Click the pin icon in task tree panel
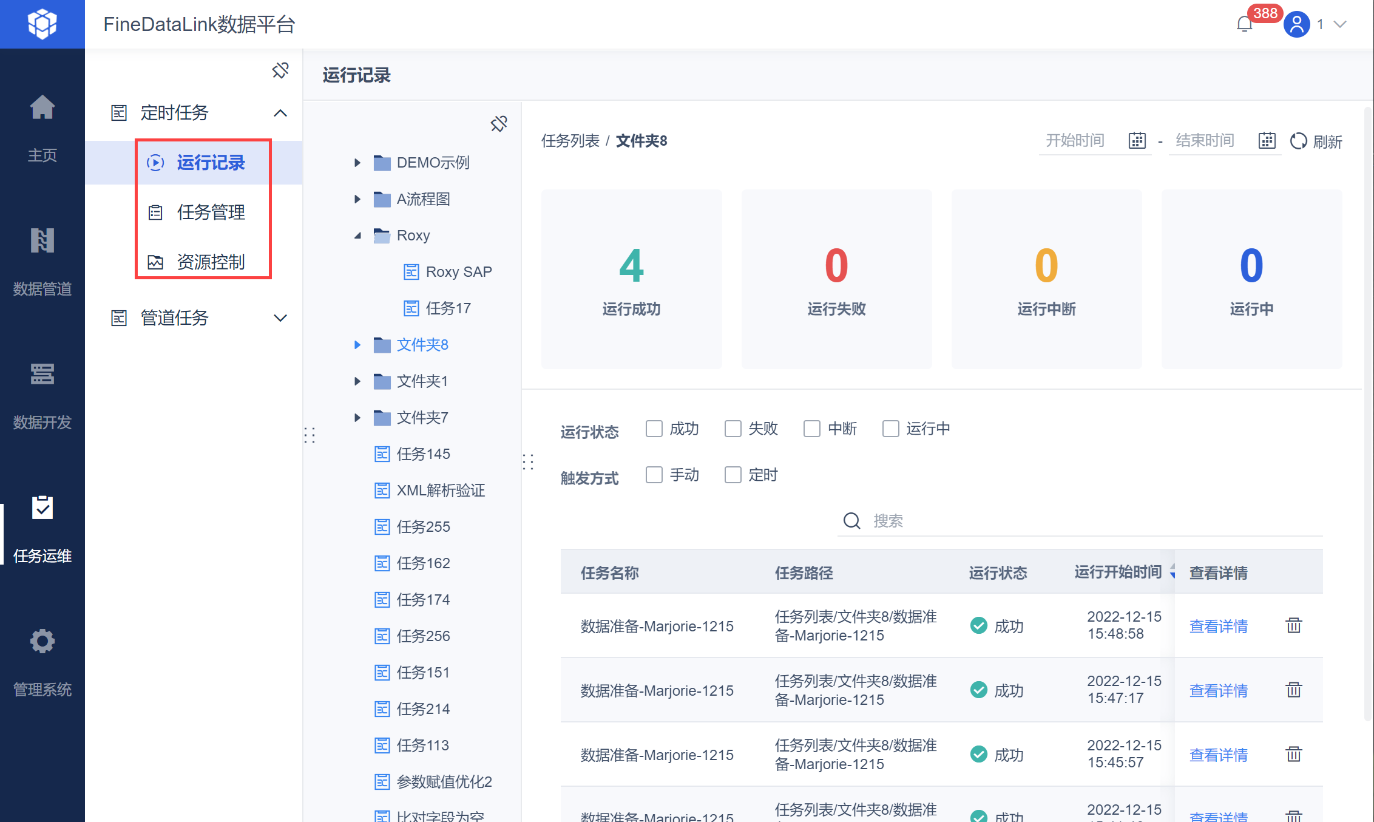Screen dimensions: 1374x822 [498, 124]
